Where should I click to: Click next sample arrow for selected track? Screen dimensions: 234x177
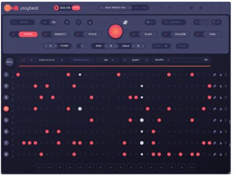pyautogui.click(x=62, y=60)
